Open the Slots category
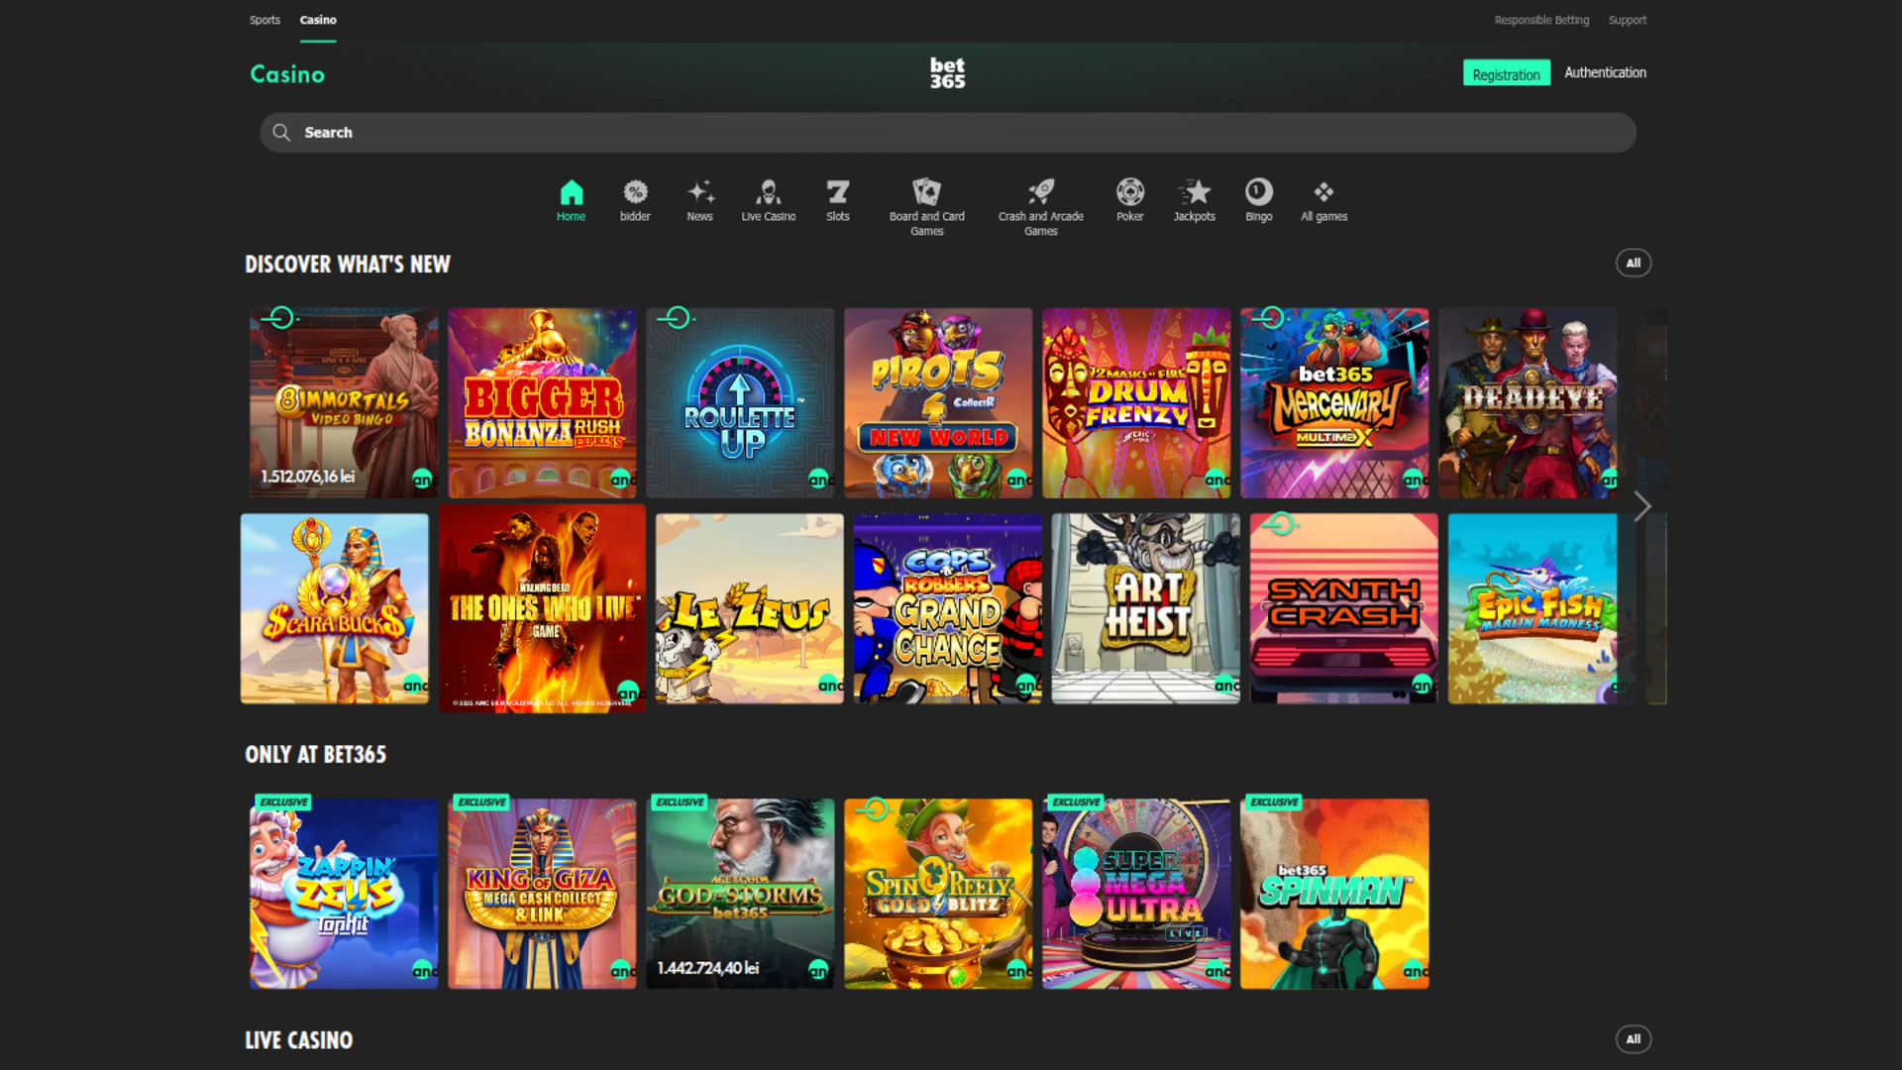Screen dimensions: 1902x1070 coord(838,200)
